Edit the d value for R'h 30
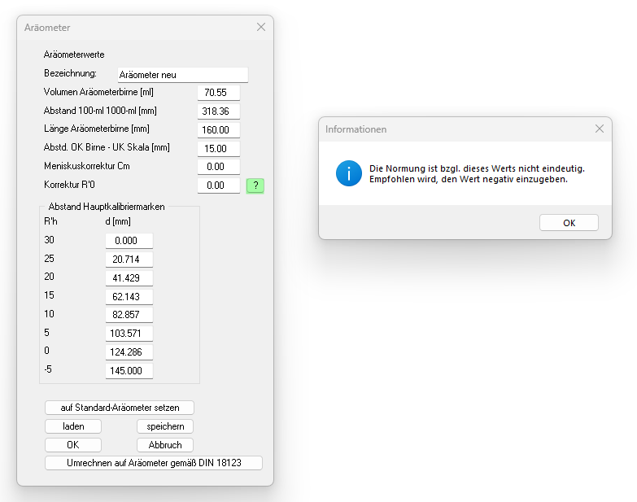637x502 pixels. click(x=129, y=241)
